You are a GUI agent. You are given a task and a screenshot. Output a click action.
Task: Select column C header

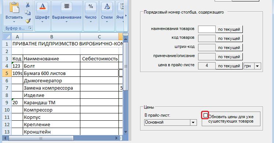(99, 37)
